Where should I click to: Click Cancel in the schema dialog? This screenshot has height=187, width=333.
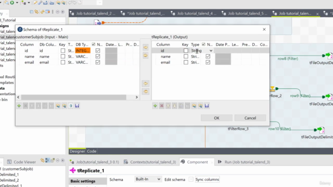(250, 118)
